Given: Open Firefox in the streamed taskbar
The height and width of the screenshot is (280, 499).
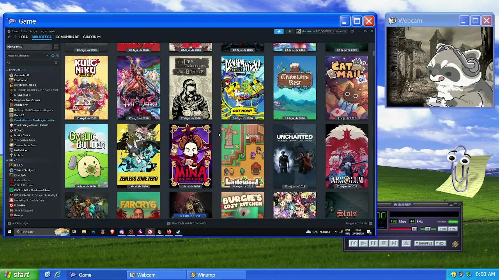Looking at the screenshot, I should pos(169,232).
